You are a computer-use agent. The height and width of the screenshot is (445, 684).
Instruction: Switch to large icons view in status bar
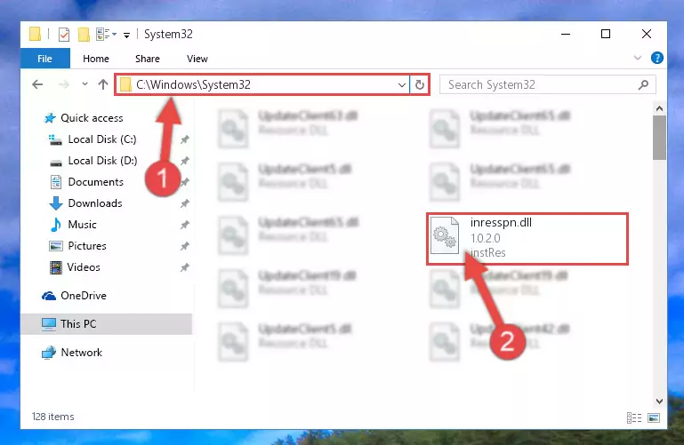click(654, 418)
